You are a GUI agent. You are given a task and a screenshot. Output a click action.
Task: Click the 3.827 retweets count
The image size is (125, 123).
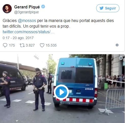(30, 45)
